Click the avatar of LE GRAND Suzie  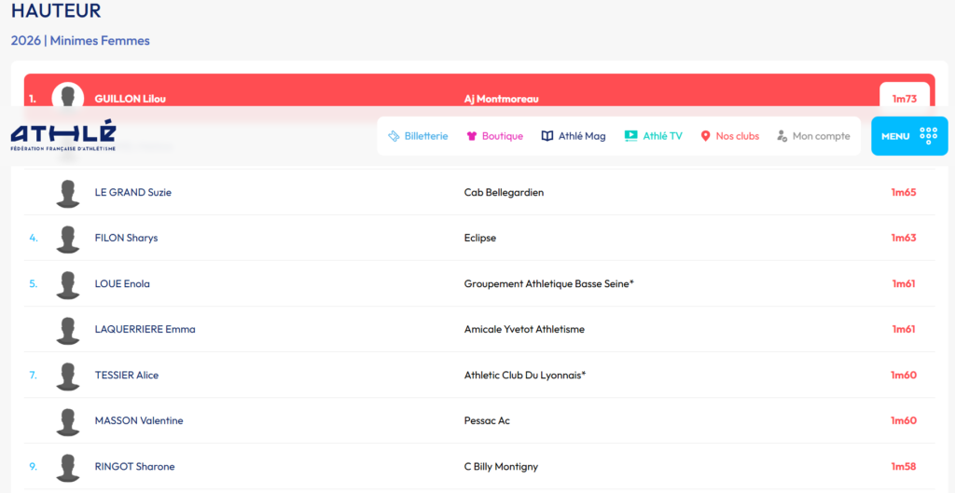(x=67, y=193)
